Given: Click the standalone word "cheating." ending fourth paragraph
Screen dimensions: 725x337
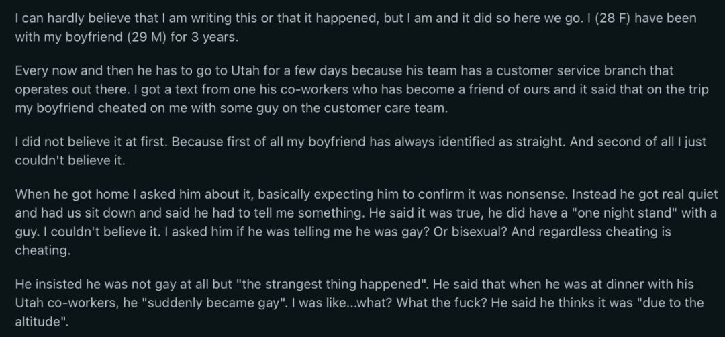Looking at the screenshot, I should 42,251.
